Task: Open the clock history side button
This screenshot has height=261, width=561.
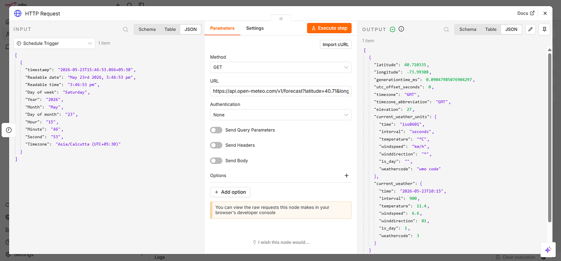Action: [x=9, y=130]
